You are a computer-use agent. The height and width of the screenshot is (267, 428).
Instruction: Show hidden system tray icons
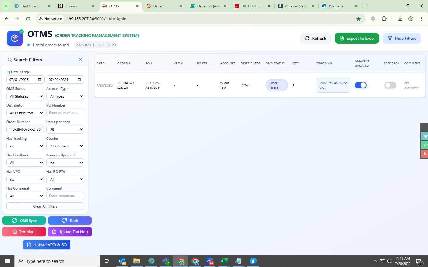[375, 261]
